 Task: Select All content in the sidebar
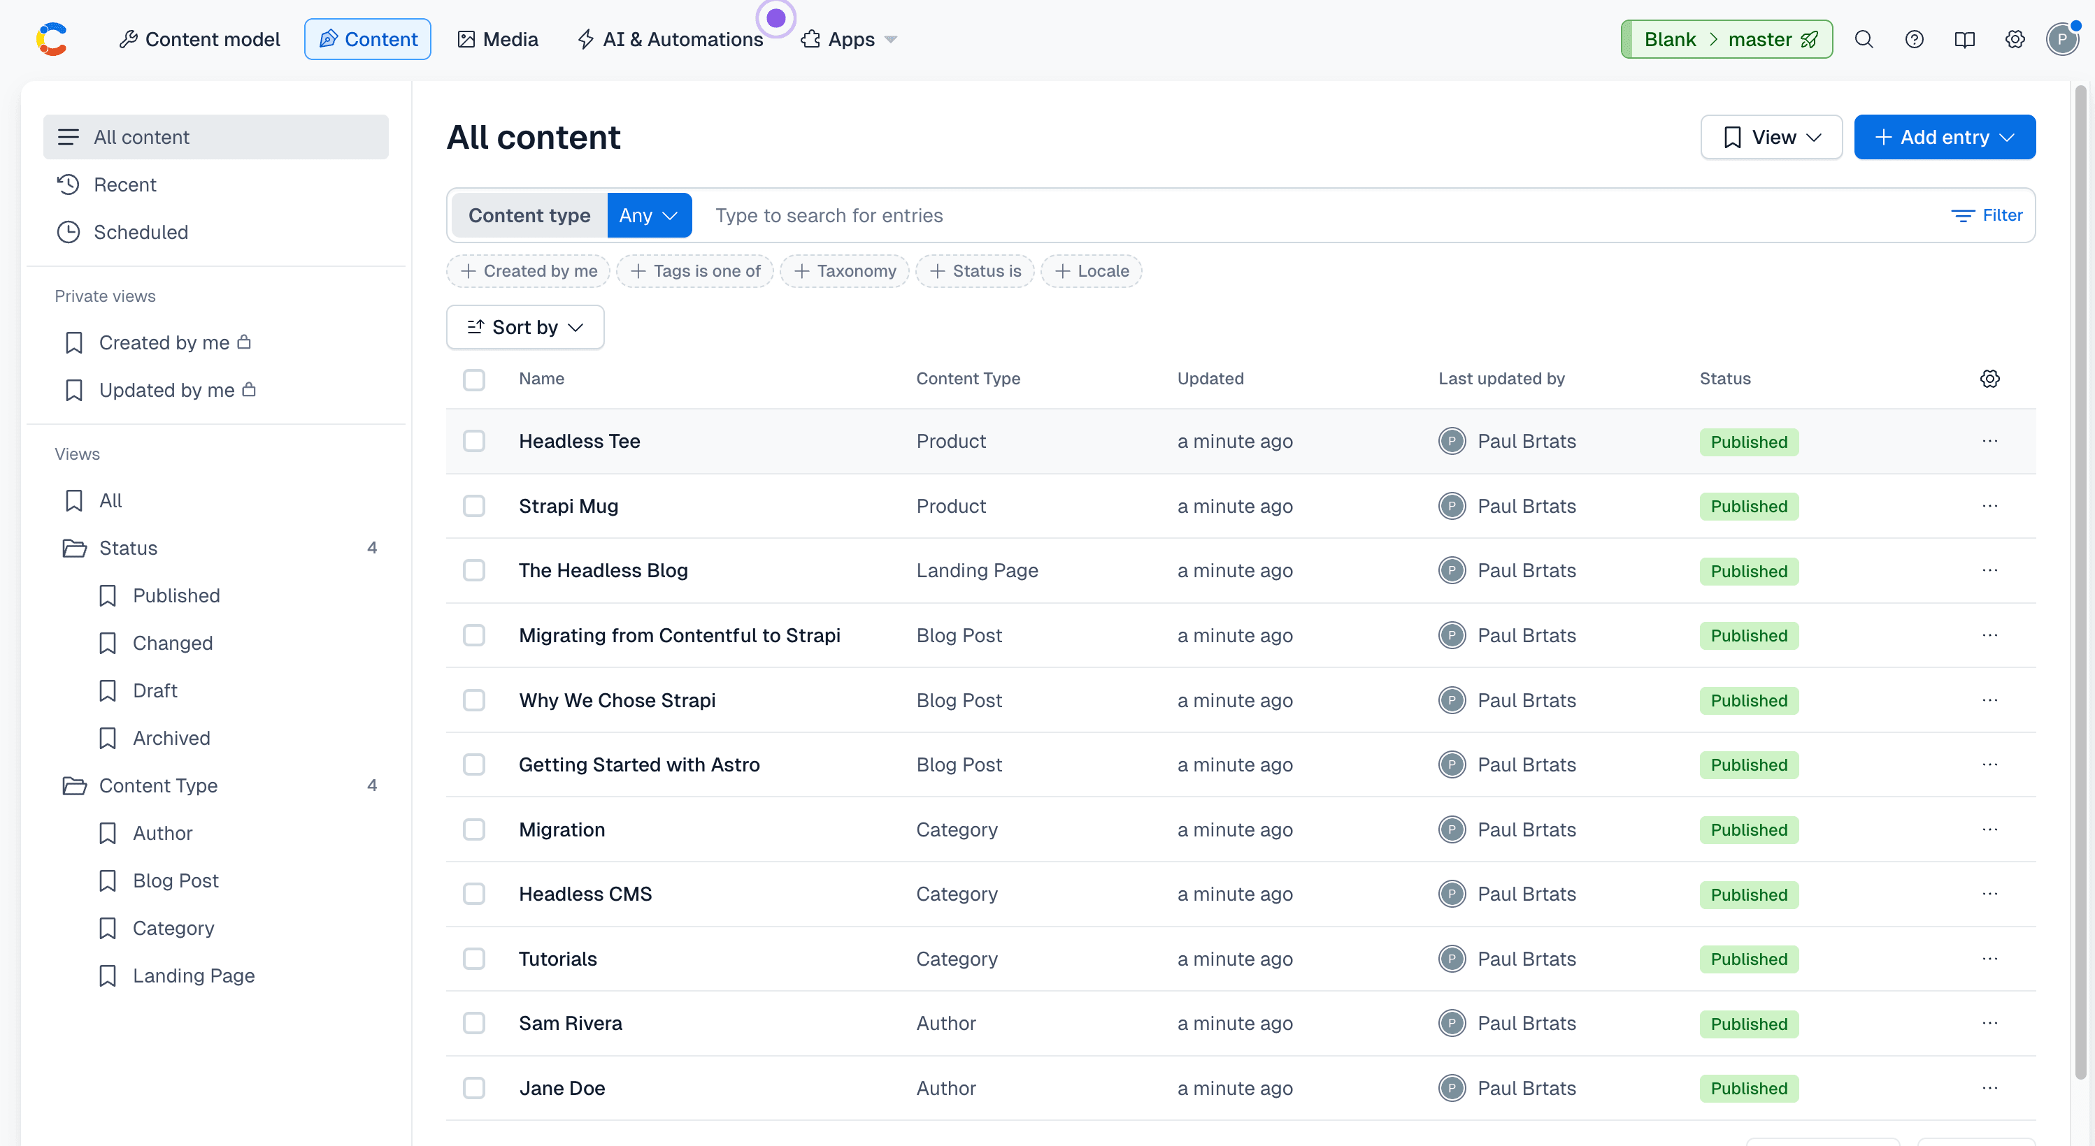[x=215, y=138]
